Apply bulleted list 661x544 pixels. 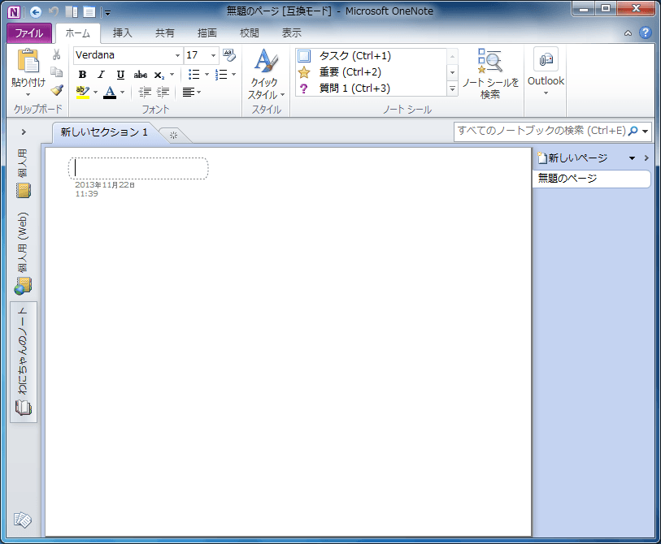pyautogui.click(x=194, y=75)
